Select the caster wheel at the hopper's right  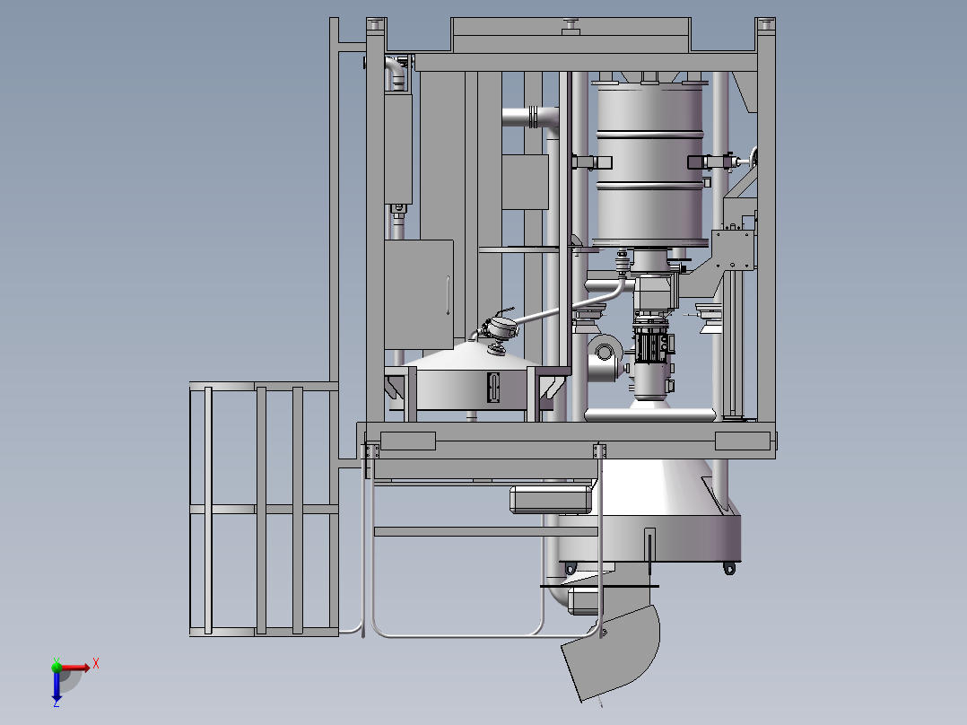click(x=729, y=568)
